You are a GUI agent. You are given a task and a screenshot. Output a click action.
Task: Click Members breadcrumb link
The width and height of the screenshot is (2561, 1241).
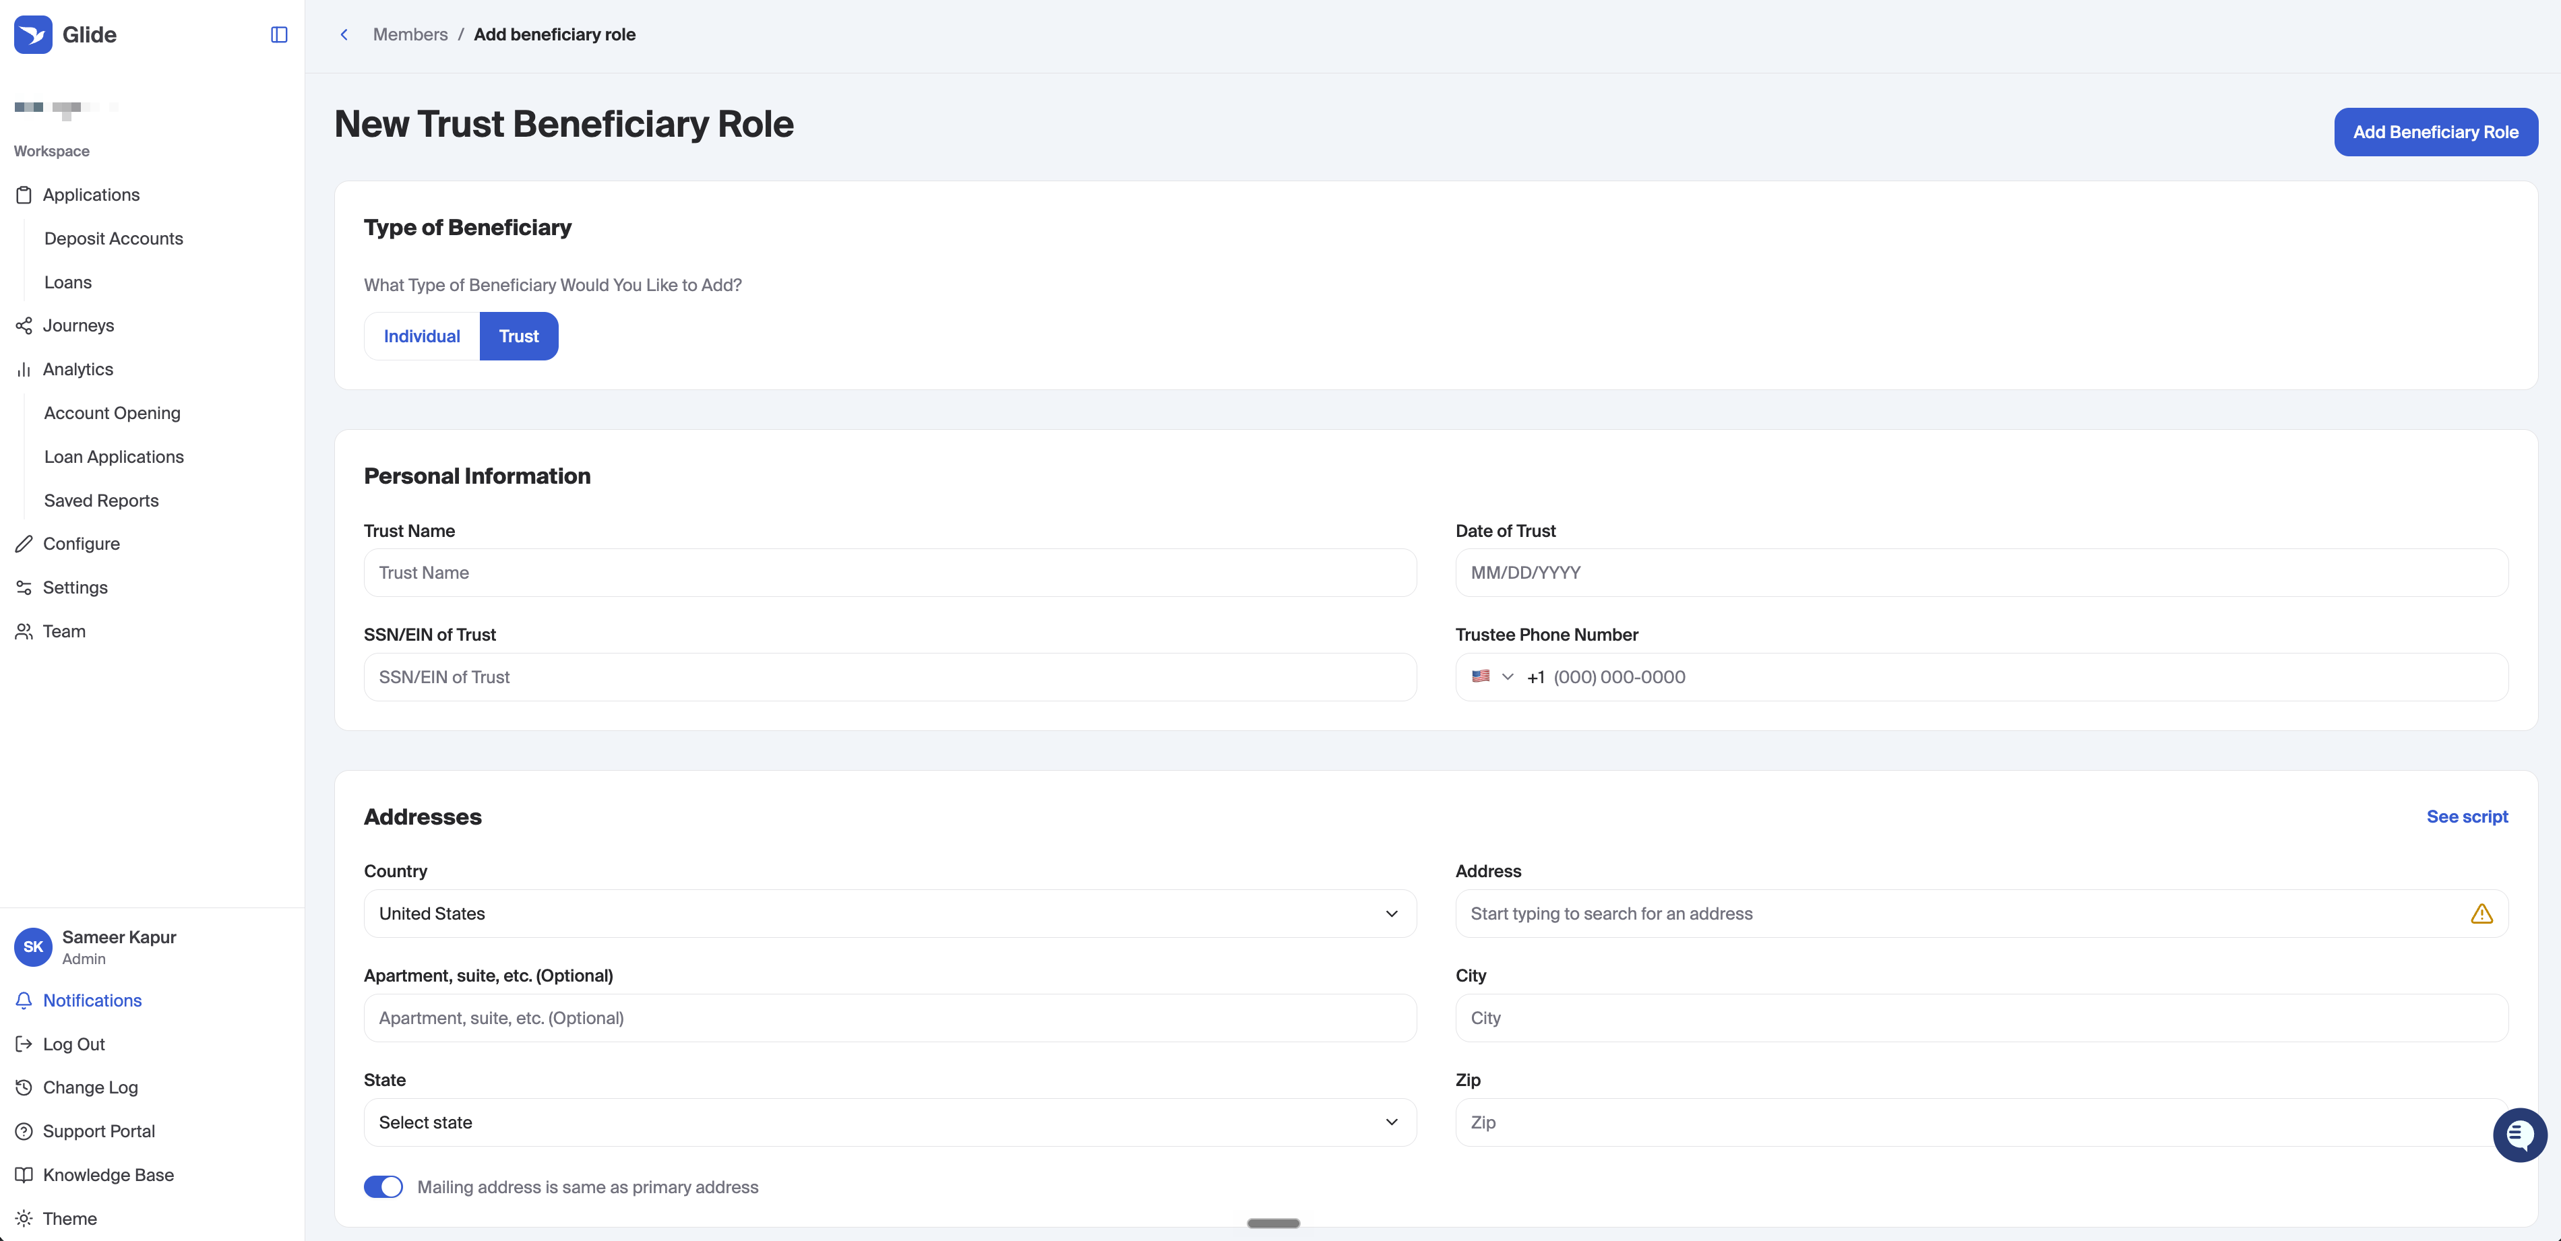coord(410,35)
